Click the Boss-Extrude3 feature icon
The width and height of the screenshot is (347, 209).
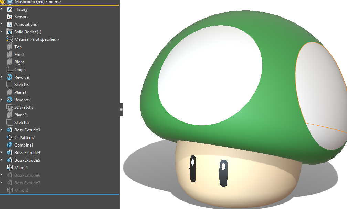pyautogui.click(x=10, y=130)
